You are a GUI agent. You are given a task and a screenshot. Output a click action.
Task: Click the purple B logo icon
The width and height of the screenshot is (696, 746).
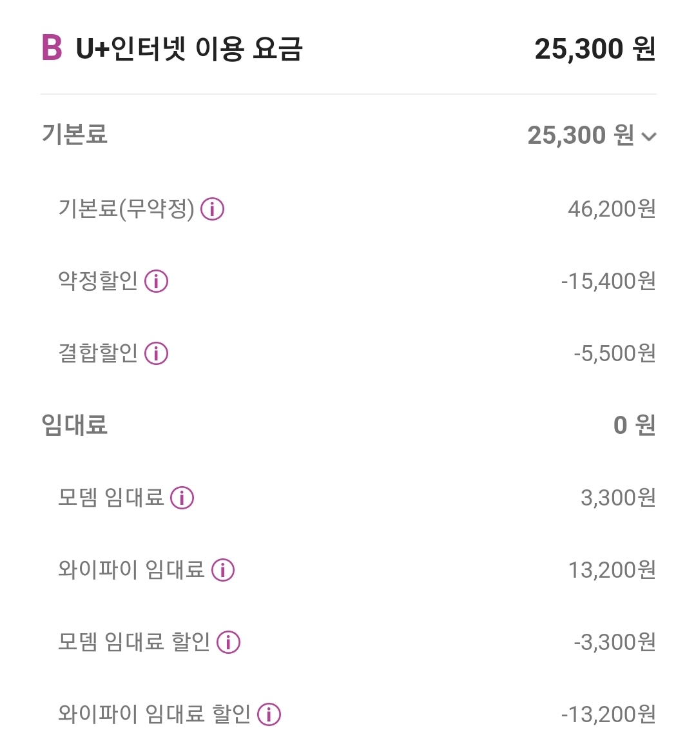coord(52,48)
